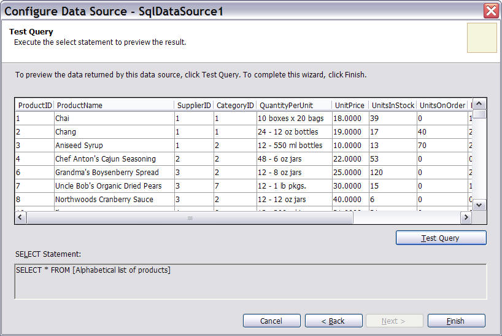Click the vertical scrollbar down arrow
Image resolution: width=502 pixels, height=336 pixels.
pos(479,205)
